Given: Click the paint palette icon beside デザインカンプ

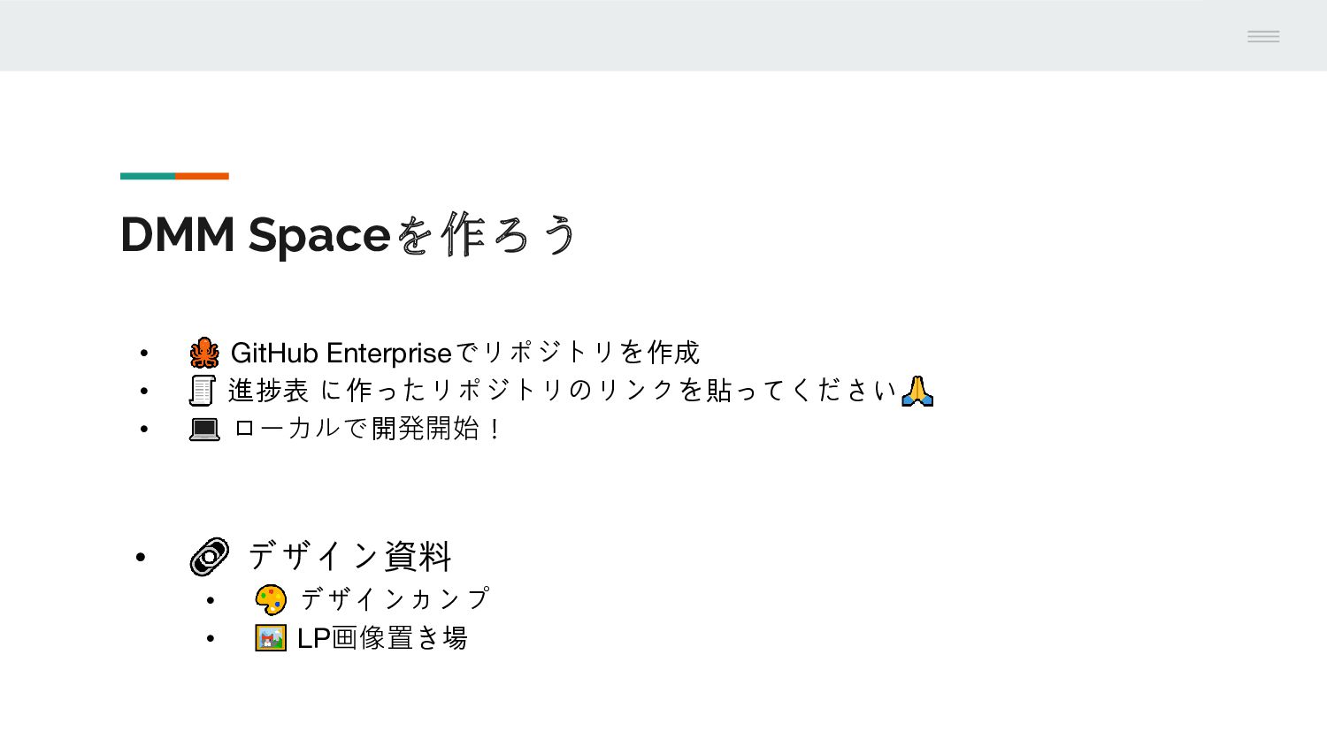Looking at the screenshot, I should pyautogui.click(x=271, y=599).
